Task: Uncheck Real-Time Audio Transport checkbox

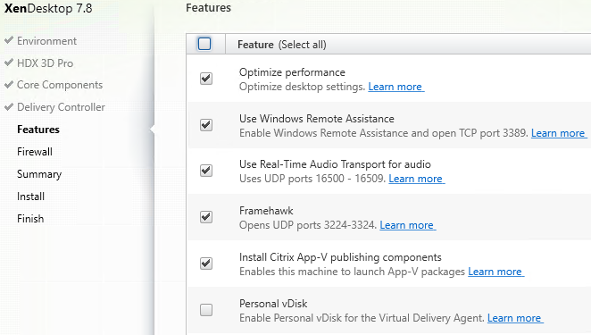Action: (206, 171)
